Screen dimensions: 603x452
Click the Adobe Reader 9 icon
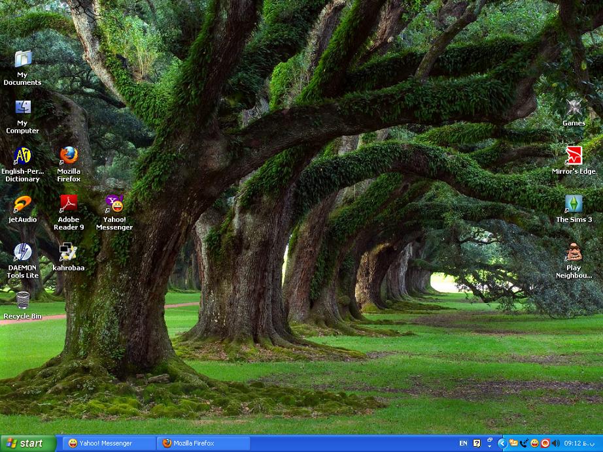[69, 204]
